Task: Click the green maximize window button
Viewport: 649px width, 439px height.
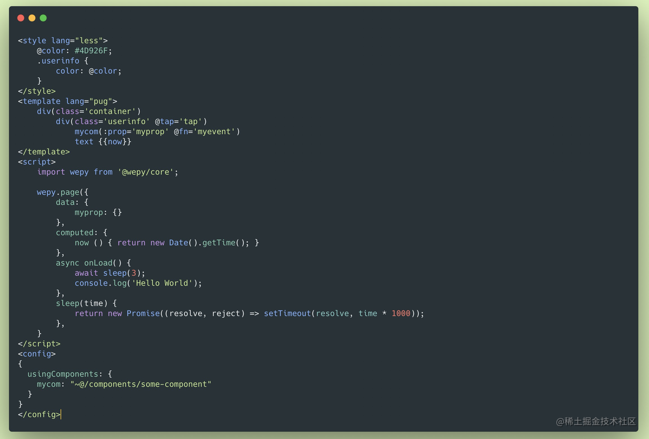Action: (43, 18)
